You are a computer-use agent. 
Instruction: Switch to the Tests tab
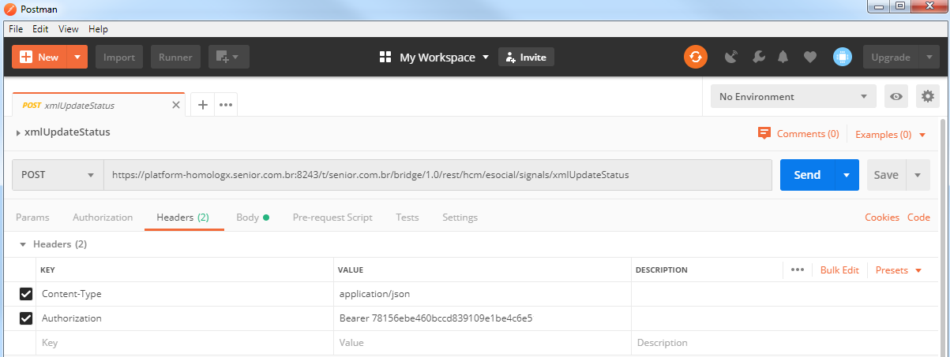coord(407,218)
